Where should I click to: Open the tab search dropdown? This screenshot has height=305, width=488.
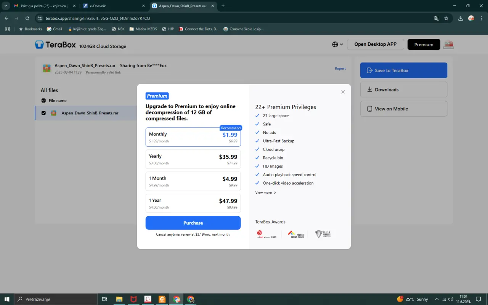click(x=6, y=6)
